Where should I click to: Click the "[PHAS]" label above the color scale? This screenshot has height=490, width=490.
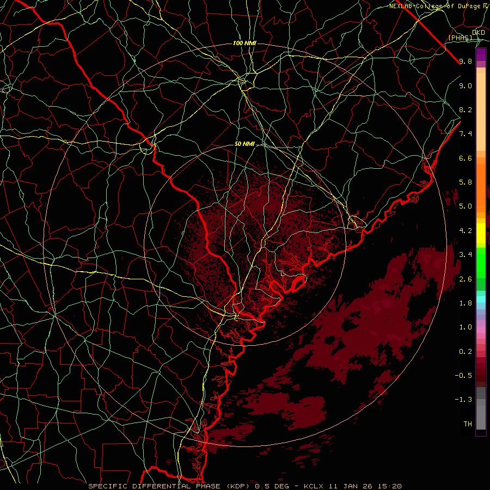(x=461, y=38)
